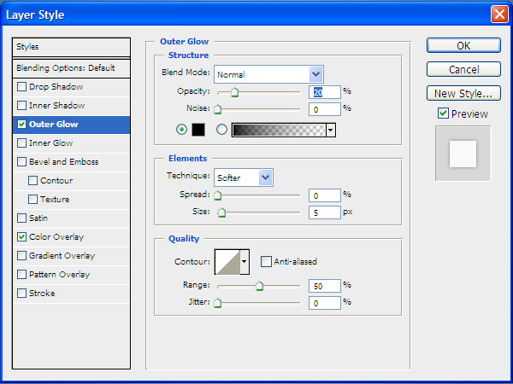Select the Drop Shadow effect label
The image size is (513, 384).
point(56,87)
